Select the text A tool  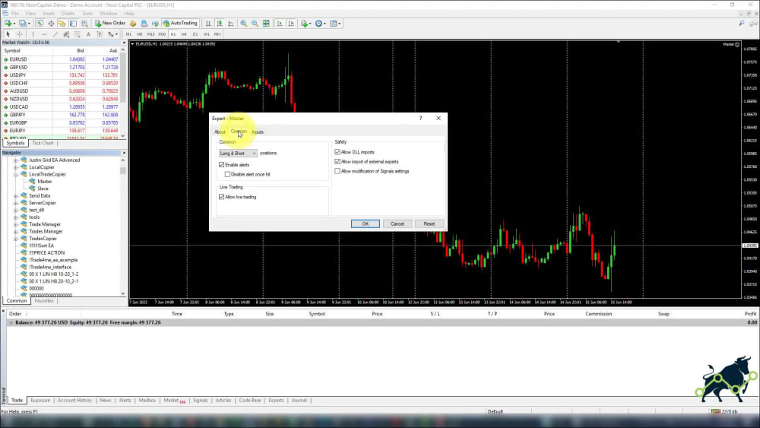click(88, 34)
